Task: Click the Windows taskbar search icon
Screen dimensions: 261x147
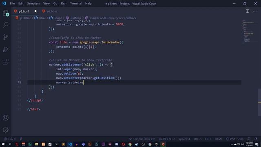Action: click(x=10, y=144)
